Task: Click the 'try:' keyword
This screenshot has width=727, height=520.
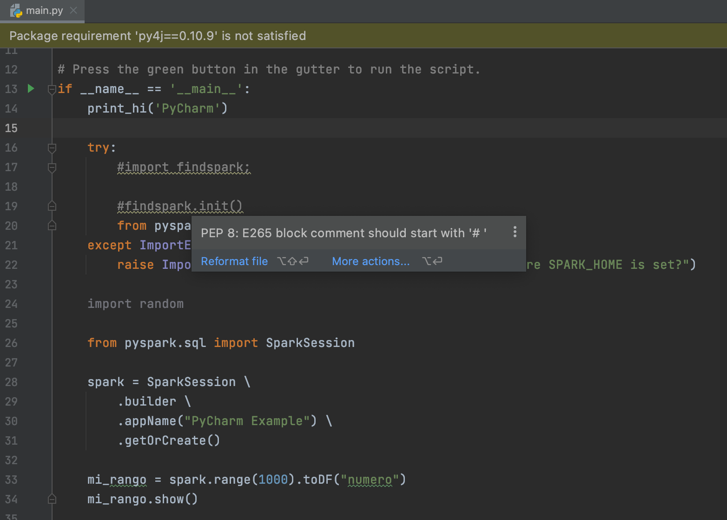Action: (x=101, y=147)
